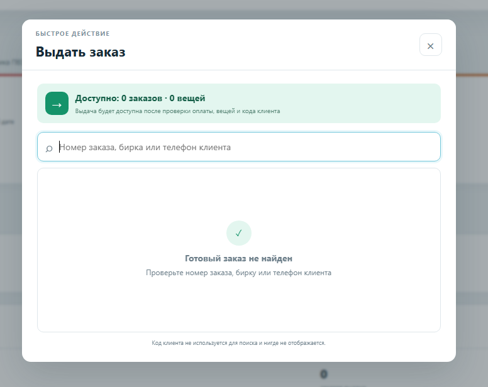The height and width of the screenshot is (387, 488).
Task: Click the Выдать заказ dialog title
Action: [80, 52]
